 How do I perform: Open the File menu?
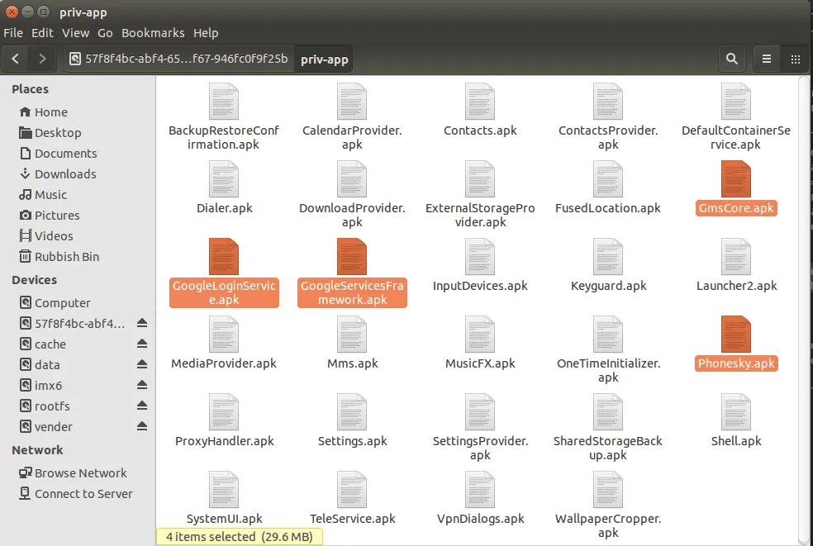pos(13,33)
